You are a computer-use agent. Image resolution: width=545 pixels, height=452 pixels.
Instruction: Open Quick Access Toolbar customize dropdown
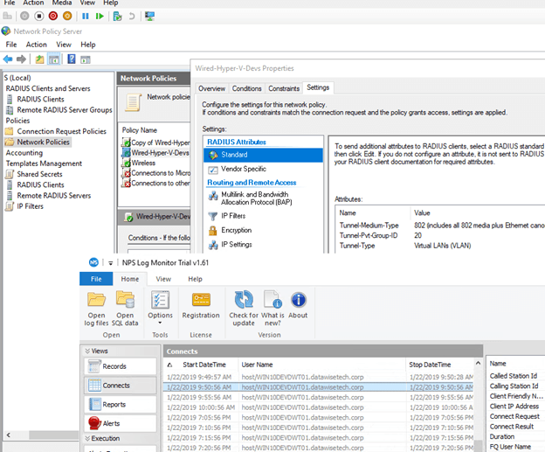point(111,263)
